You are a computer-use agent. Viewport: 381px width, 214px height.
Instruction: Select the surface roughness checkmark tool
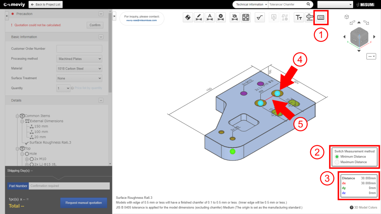coord(259,17)
